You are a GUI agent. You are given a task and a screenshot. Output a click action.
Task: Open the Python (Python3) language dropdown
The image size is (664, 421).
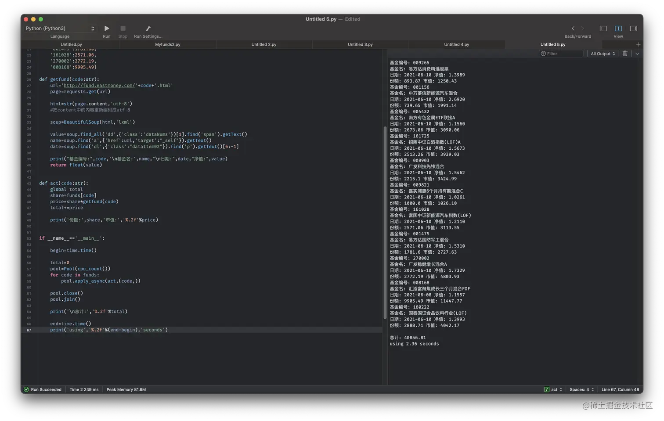60,29
